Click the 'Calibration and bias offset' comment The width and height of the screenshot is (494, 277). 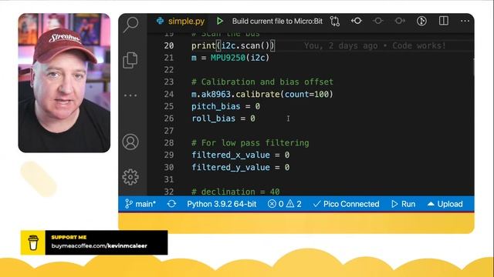pos(262,82)
